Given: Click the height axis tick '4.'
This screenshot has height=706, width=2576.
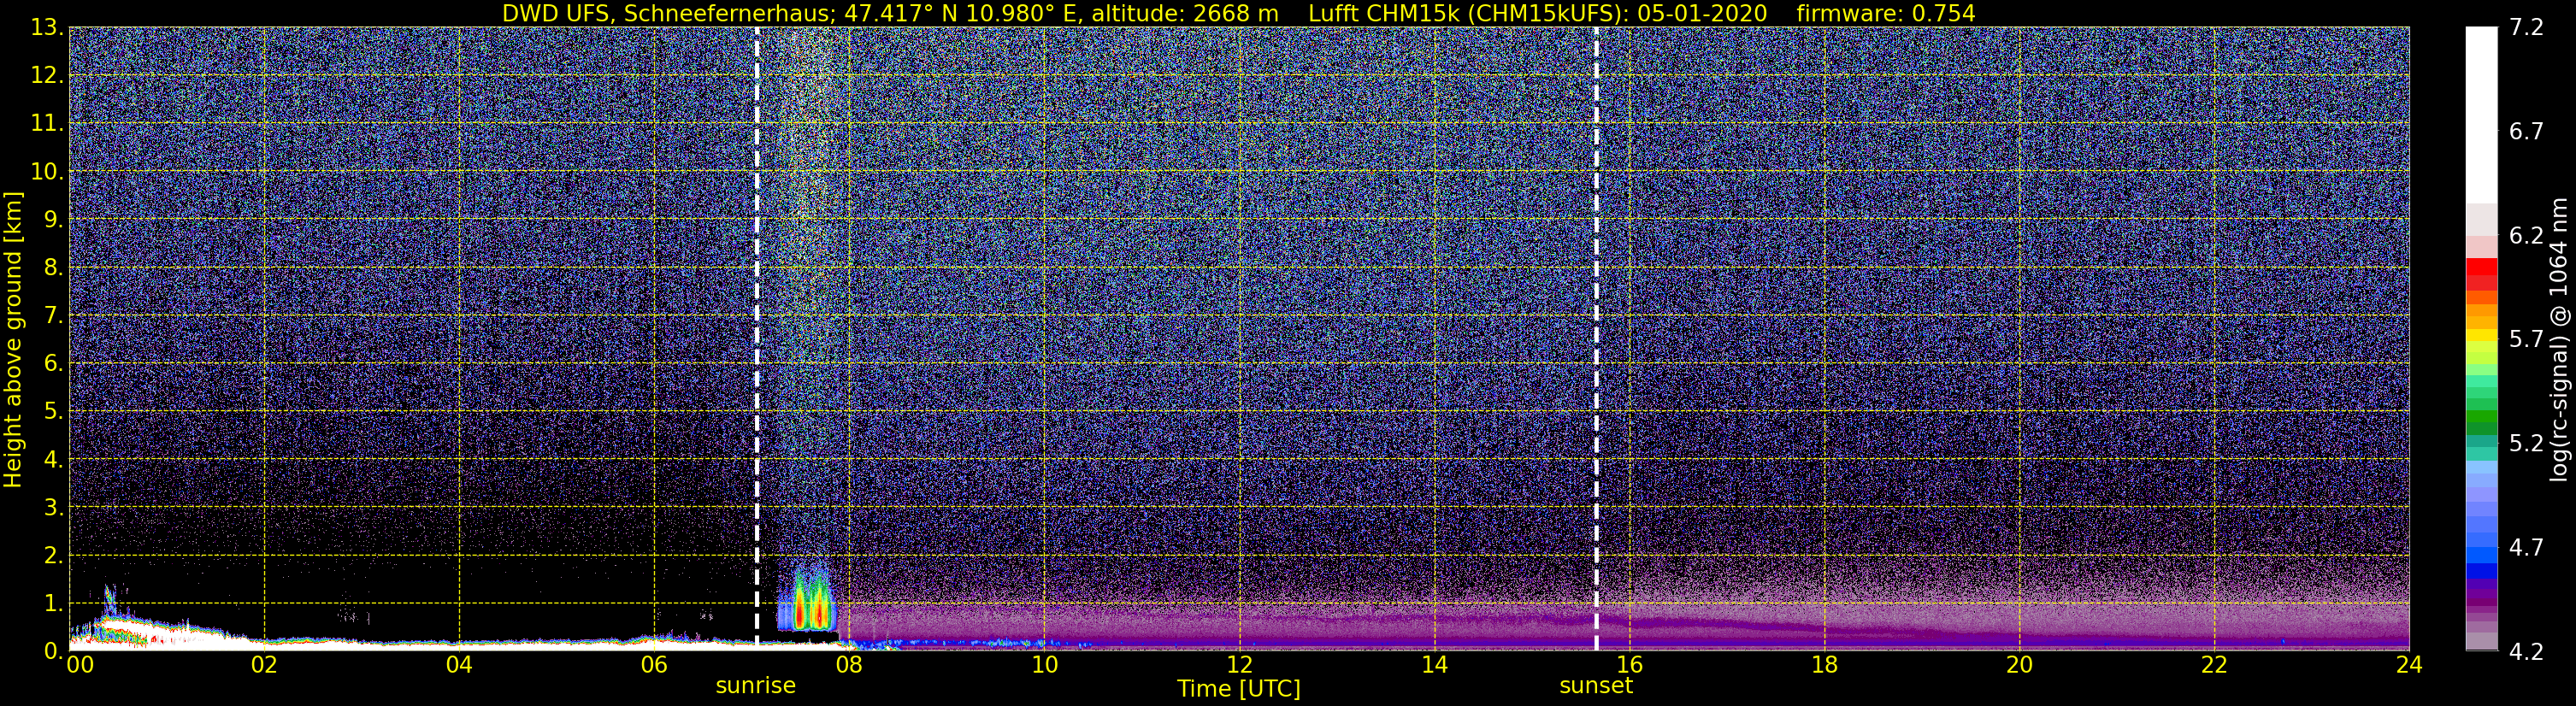Looking at the screenshot, I should [x=52, y=459].
